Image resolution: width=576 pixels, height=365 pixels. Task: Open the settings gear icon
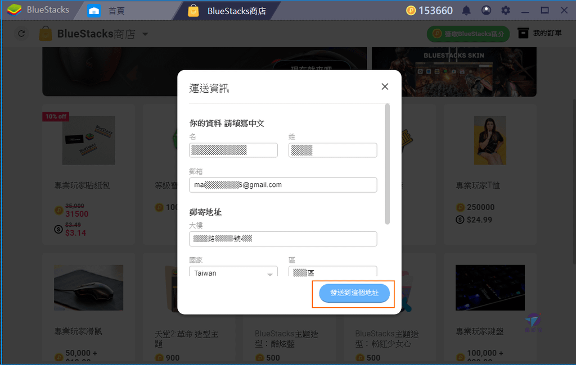pyautogui.click(x=506, y=10)
